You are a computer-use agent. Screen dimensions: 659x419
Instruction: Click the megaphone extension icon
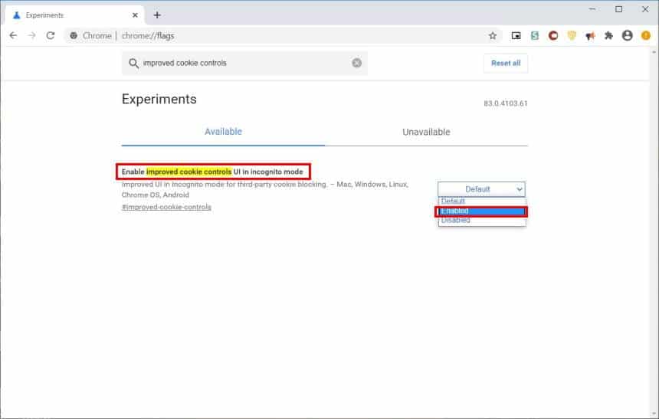(590, 36)
